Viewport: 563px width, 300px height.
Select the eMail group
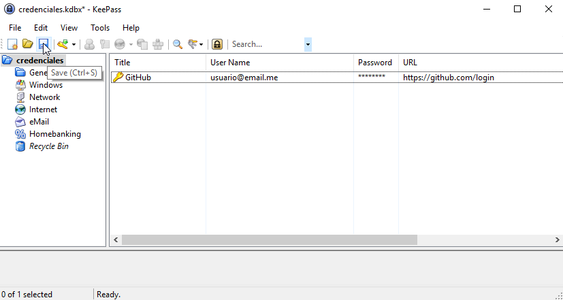[x=39, y=122]
